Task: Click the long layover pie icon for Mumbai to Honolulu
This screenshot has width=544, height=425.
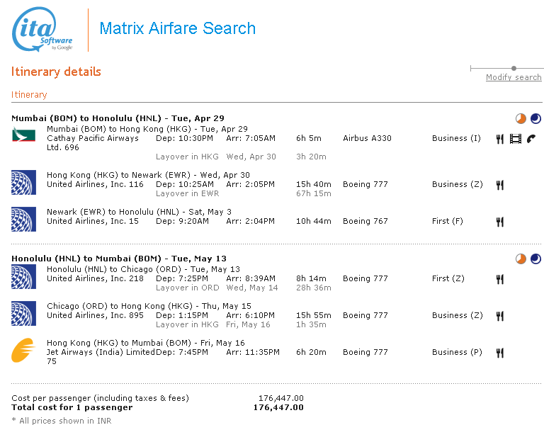Action: 521,119
